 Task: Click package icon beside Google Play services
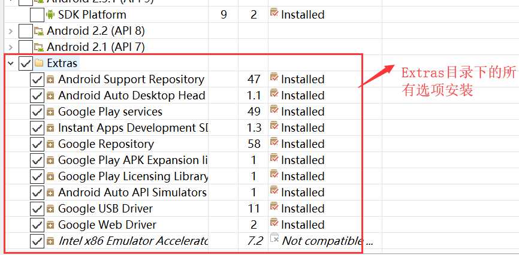point(50,112)
